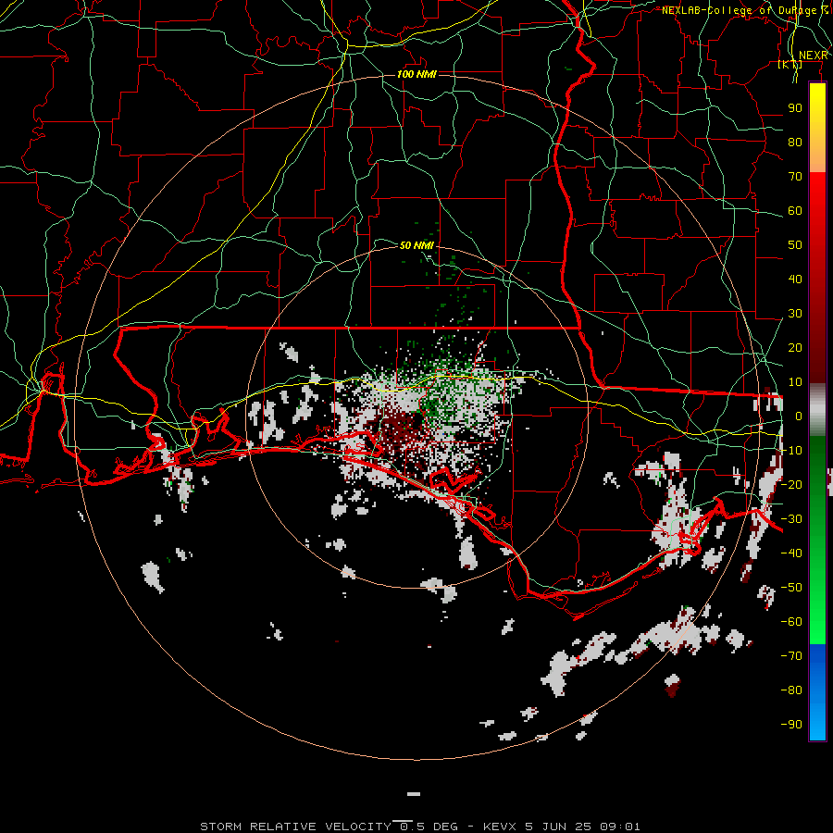Click the "100 NMI" range ring label
833x833 pixels.
click(416, 74)
